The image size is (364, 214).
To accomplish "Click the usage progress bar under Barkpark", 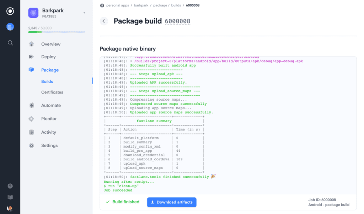I will 57,32.
